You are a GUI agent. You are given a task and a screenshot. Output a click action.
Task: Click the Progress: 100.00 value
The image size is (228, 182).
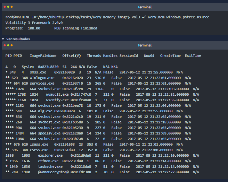[x=34, y=28]
